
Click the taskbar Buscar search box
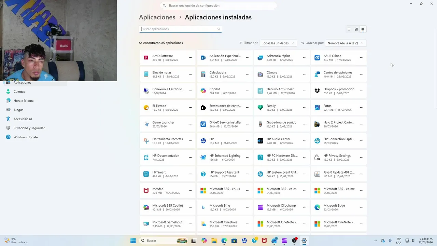(x=164, y=241)
